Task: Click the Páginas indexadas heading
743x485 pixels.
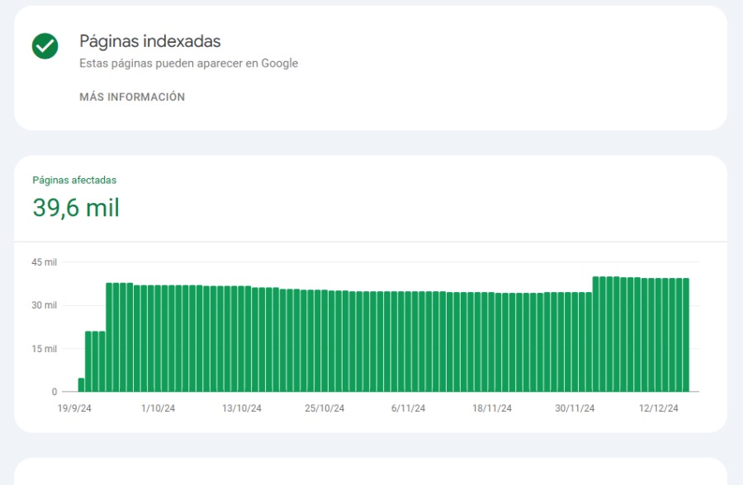Action: 149,41
